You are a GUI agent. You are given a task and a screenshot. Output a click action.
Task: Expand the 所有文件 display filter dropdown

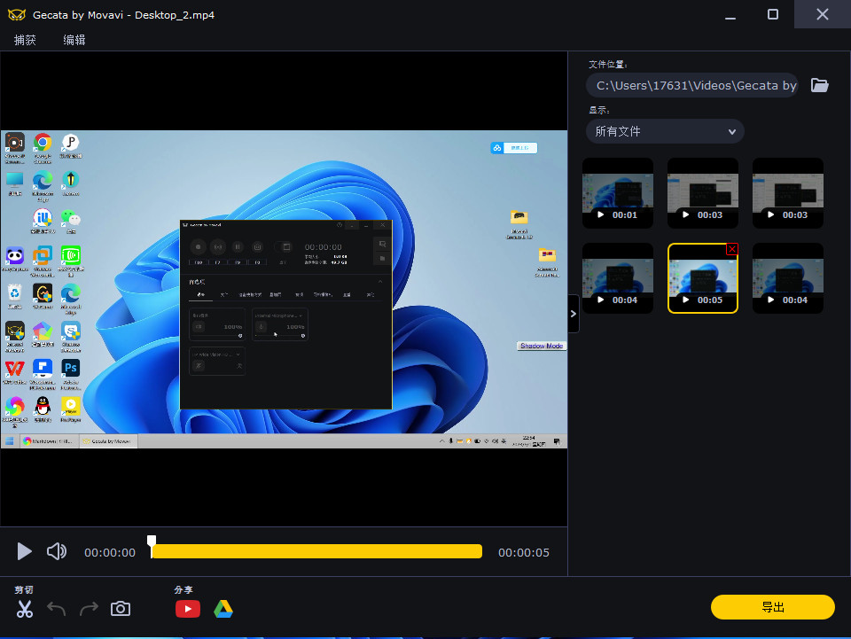click(x=665, y=131)
